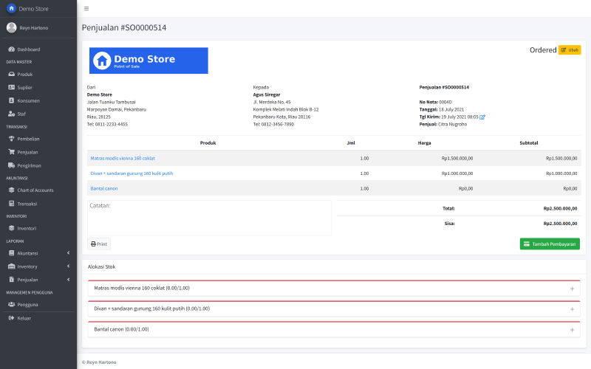
Task: Click the Pengiriman truck icon
Action: click(11, 165)
